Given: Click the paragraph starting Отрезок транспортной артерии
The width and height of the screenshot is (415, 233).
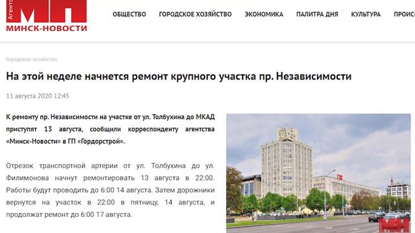Looking at the screenshot, I should coord(110,190).
